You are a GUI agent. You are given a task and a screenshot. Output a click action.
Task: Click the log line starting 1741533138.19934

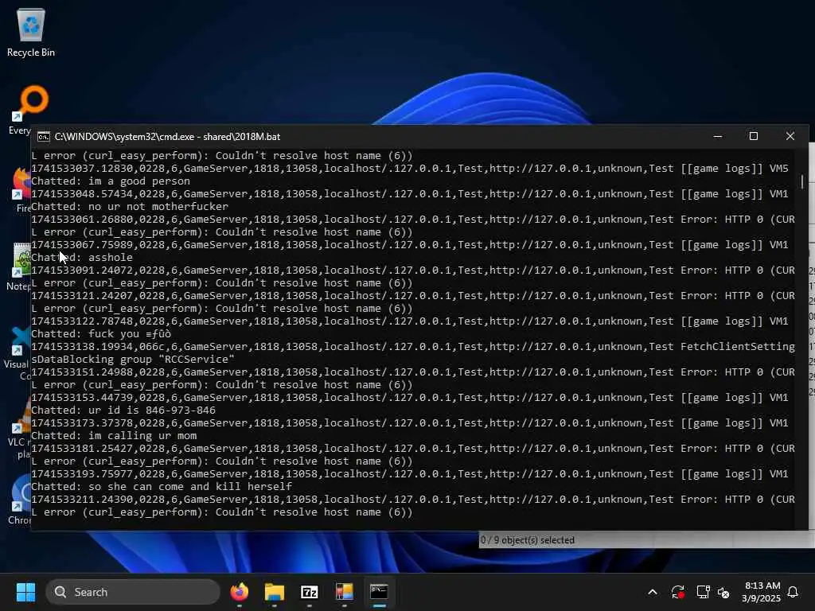click(x=413, y=347)
